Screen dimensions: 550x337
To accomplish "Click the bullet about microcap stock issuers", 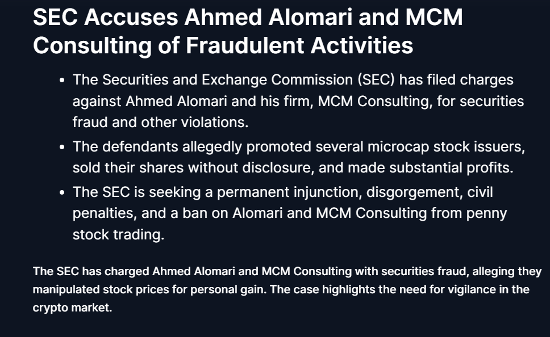I will point(299,157).
